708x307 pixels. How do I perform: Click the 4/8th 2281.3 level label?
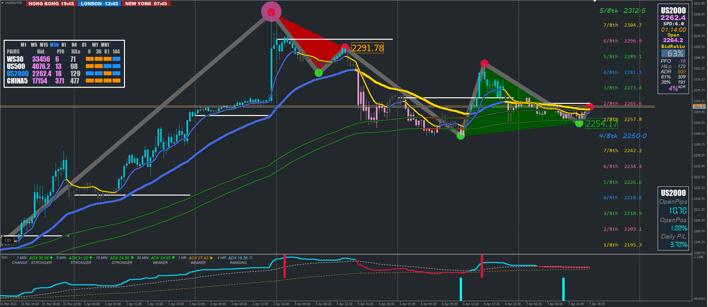pos(623,72)
